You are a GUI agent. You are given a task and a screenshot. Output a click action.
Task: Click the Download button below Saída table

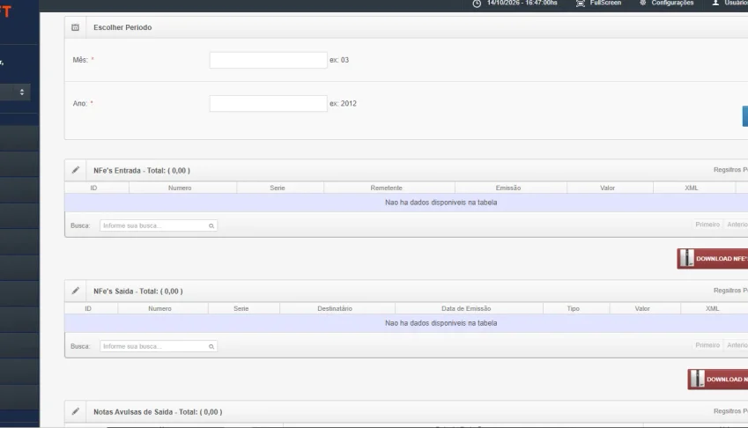pos(718,379)
